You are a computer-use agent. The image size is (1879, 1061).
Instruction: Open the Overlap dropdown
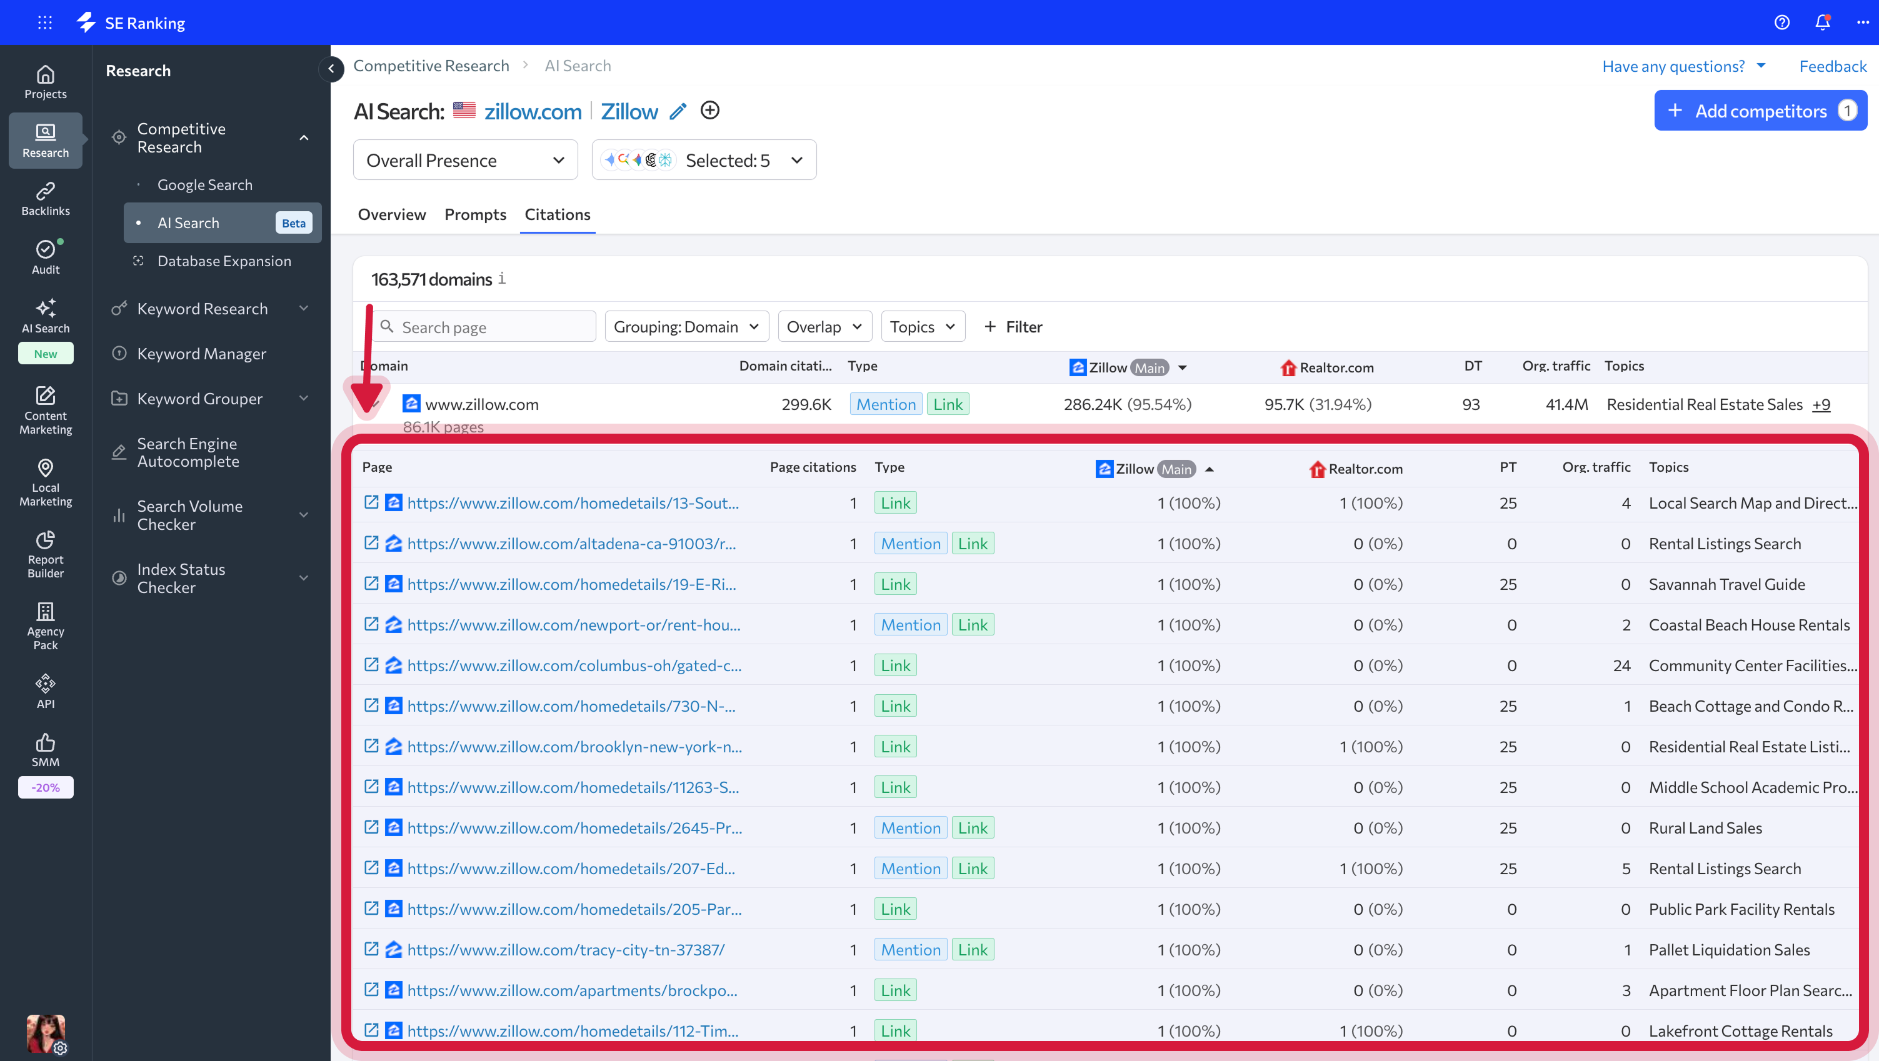point(824,327)
